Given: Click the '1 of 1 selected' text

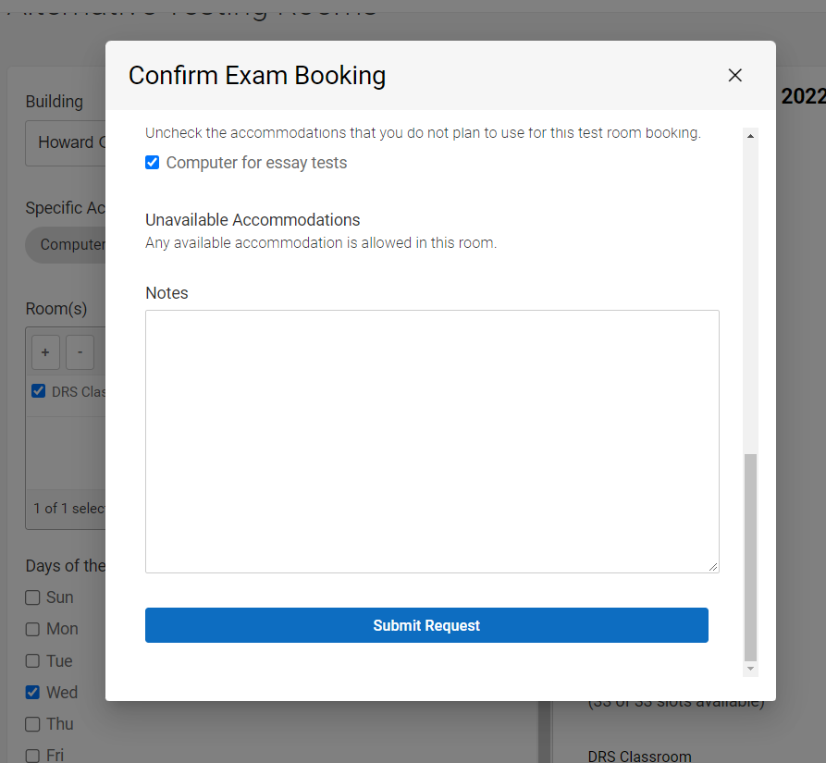Looking at the screenshot, I should coord(69,508).
